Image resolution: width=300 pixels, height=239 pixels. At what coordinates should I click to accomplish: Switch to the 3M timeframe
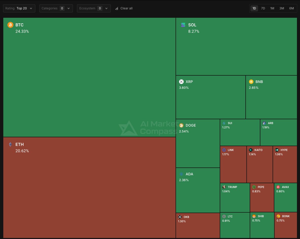[282, 8]
